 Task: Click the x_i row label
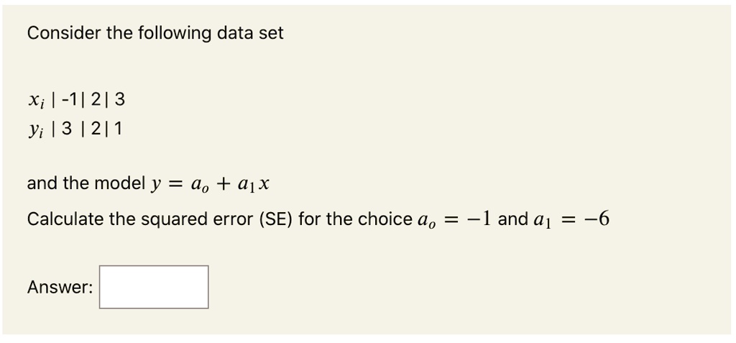(x=36, y=101)
